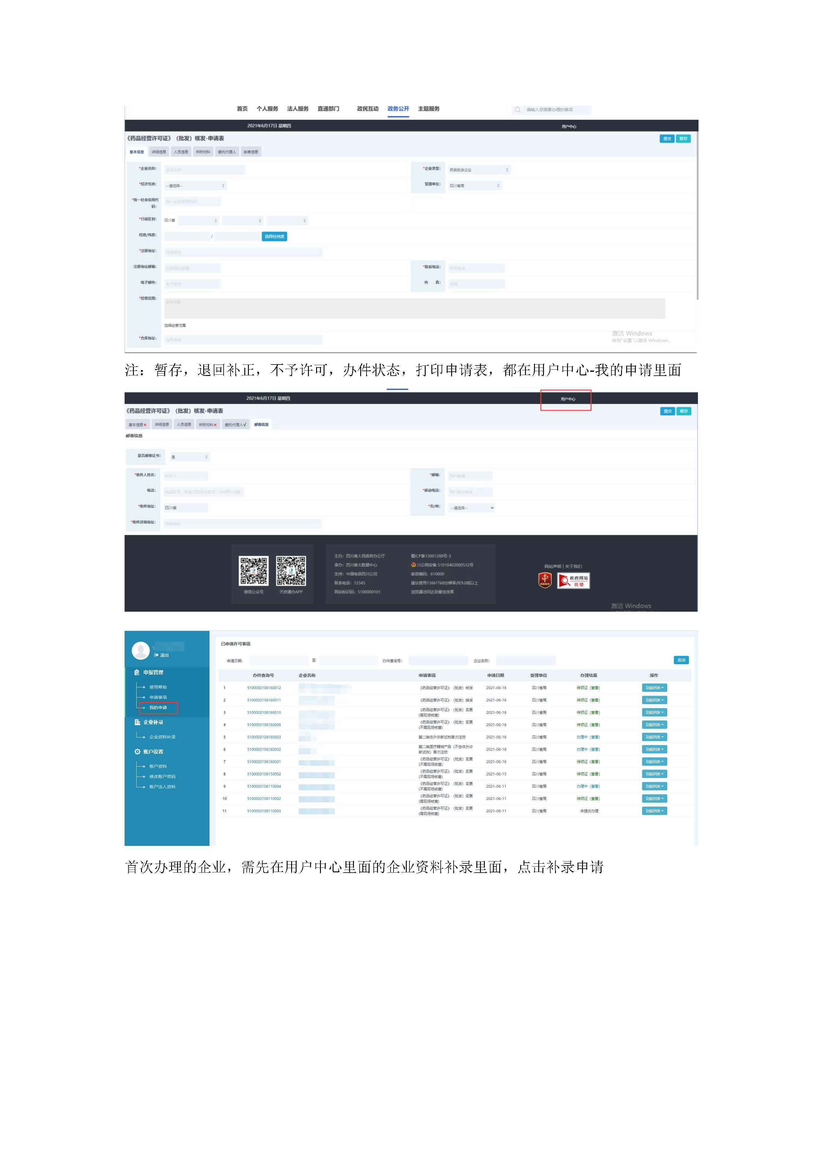Click the 天府通办APP QR code

tap(291, 571)
